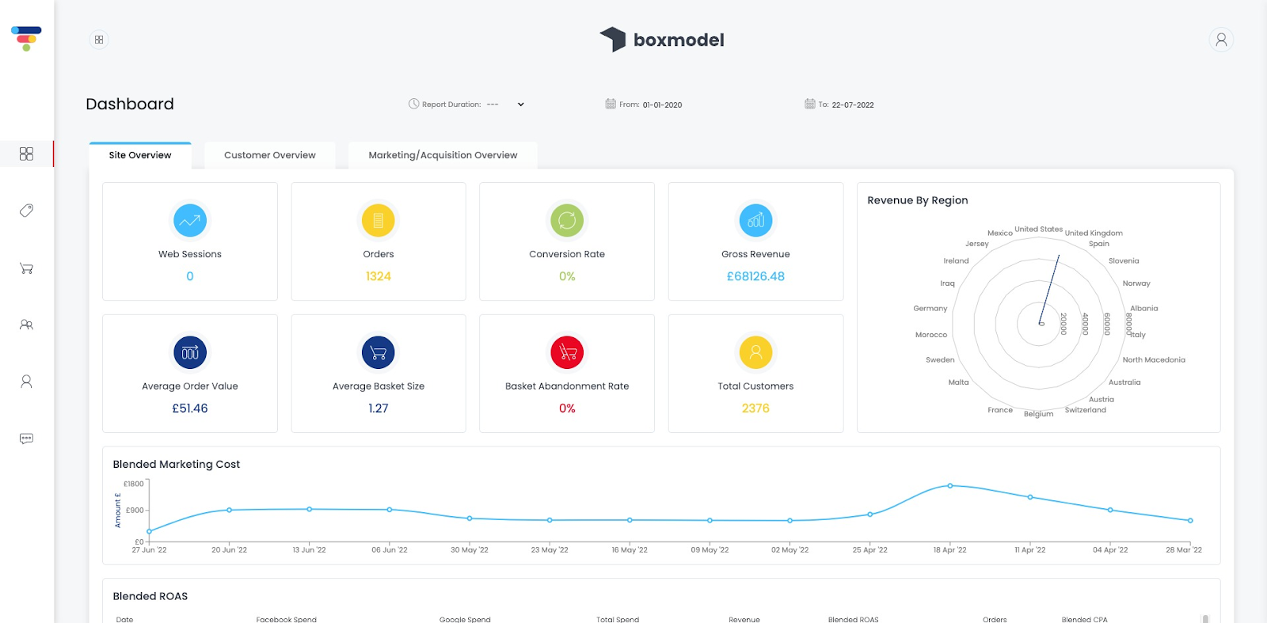Viewport: 1267px width, 623px height.
Task: Click the boxmodel logo
Action: coord(662,40)
